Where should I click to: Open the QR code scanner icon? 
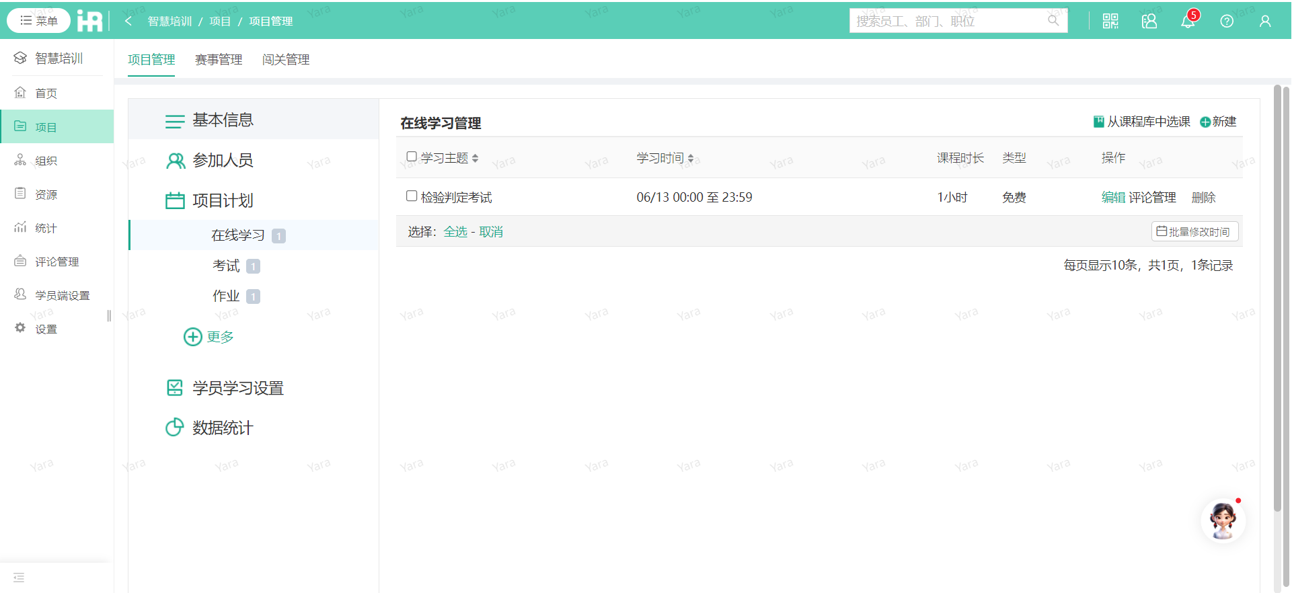[x=1110, y=21]
